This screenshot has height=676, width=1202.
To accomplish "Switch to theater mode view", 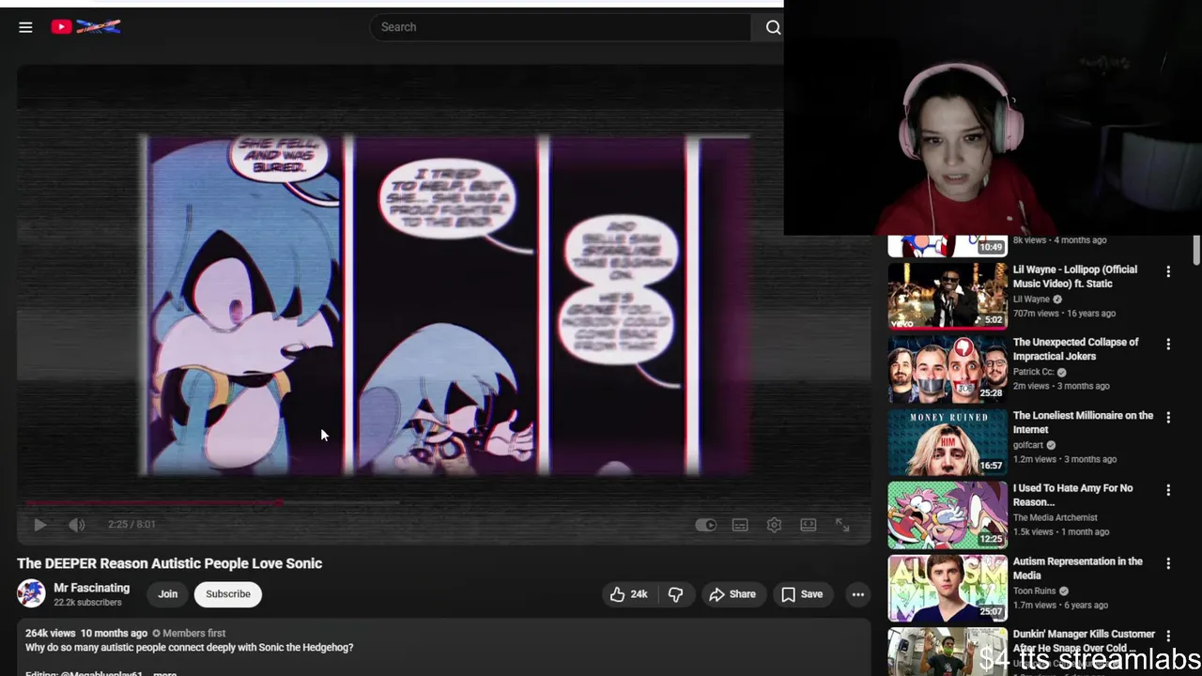I will point(808,525).
